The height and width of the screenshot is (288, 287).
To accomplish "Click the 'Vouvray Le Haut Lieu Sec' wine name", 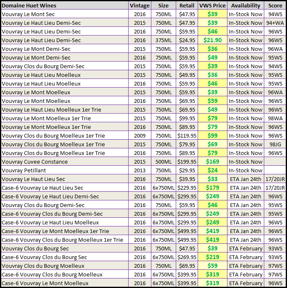I will click(x=33, y=179).
